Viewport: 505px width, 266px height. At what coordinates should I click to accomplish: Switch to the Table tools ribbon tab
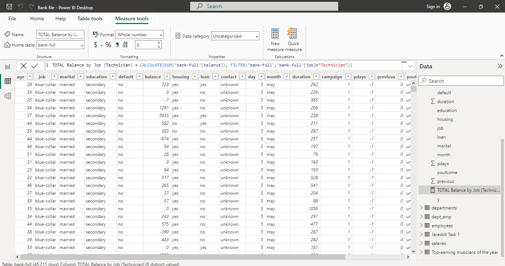(90, 18)
